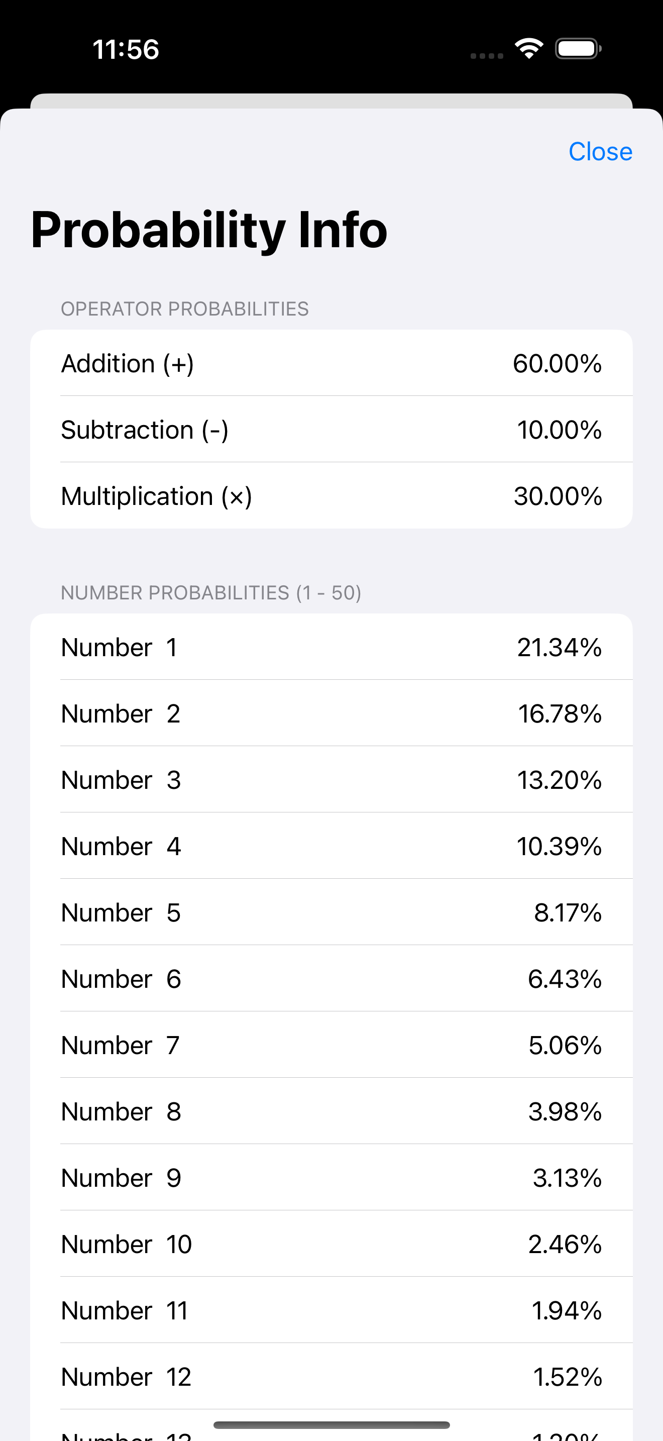Image resolution: width=663 pixels, height=1441 pixels.
Task: Tap the Number 5 row showing 8.17%
Action: click(x=331, y=912)
